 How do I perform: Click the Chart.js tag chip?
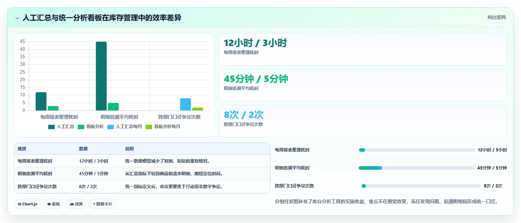click(27, 204)
